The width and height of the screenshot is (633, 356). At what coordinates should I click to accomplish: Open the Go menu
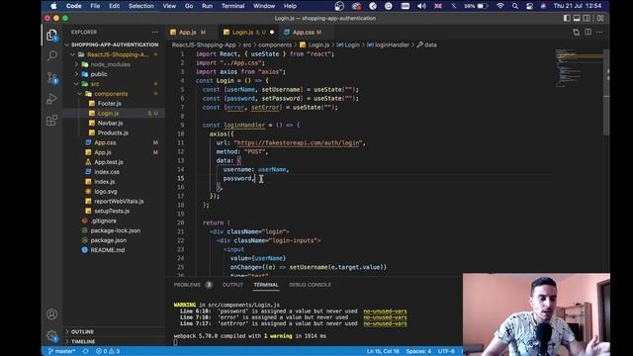(189, 6)
